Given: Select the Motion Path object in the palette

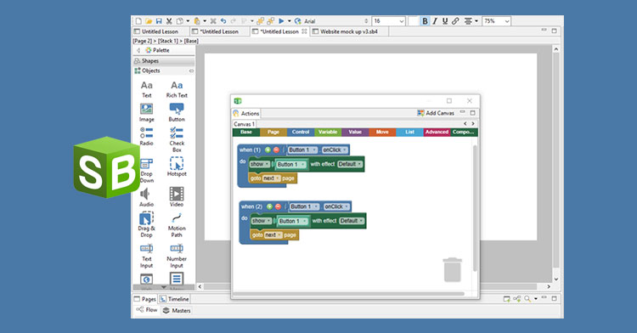Looking at the screenshot, I should (x=177, y=224).
